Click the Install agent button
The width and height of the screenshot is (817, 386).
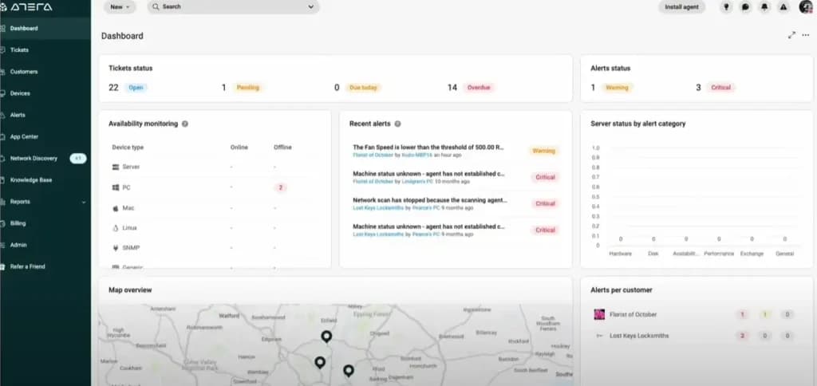pos(681,6)
